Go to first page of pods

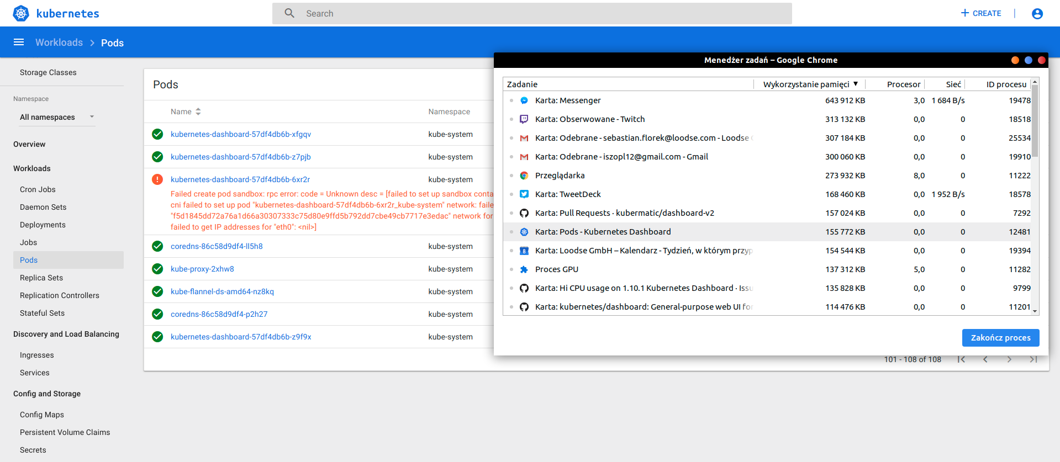click(x=961, y=359)
